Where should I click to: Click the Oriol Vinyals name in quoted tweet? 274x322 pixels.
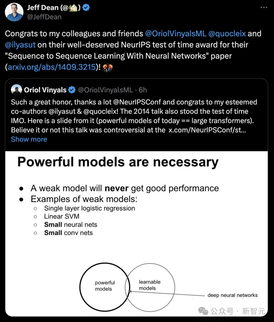pyautogui.click(x=45, y=90)
